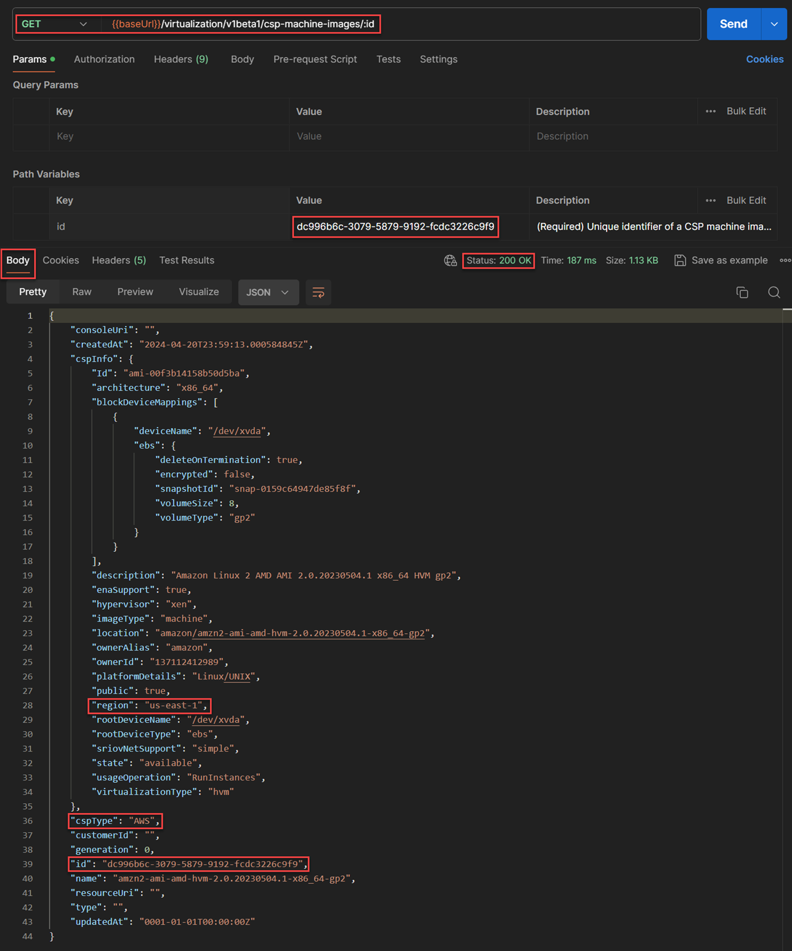Click the copy response icon
Viewport: 792px width, 951px height.
(x=742, y=293)
